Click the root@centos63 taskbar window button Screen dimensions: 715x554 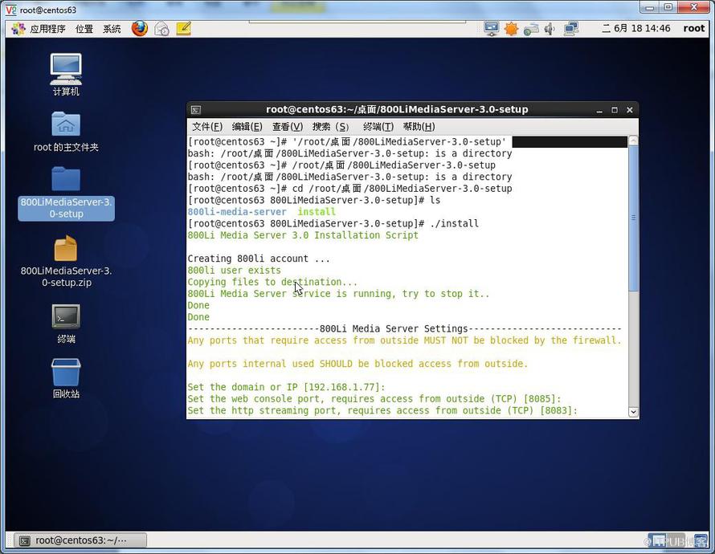pyautogui.click(x=80, y=540)
